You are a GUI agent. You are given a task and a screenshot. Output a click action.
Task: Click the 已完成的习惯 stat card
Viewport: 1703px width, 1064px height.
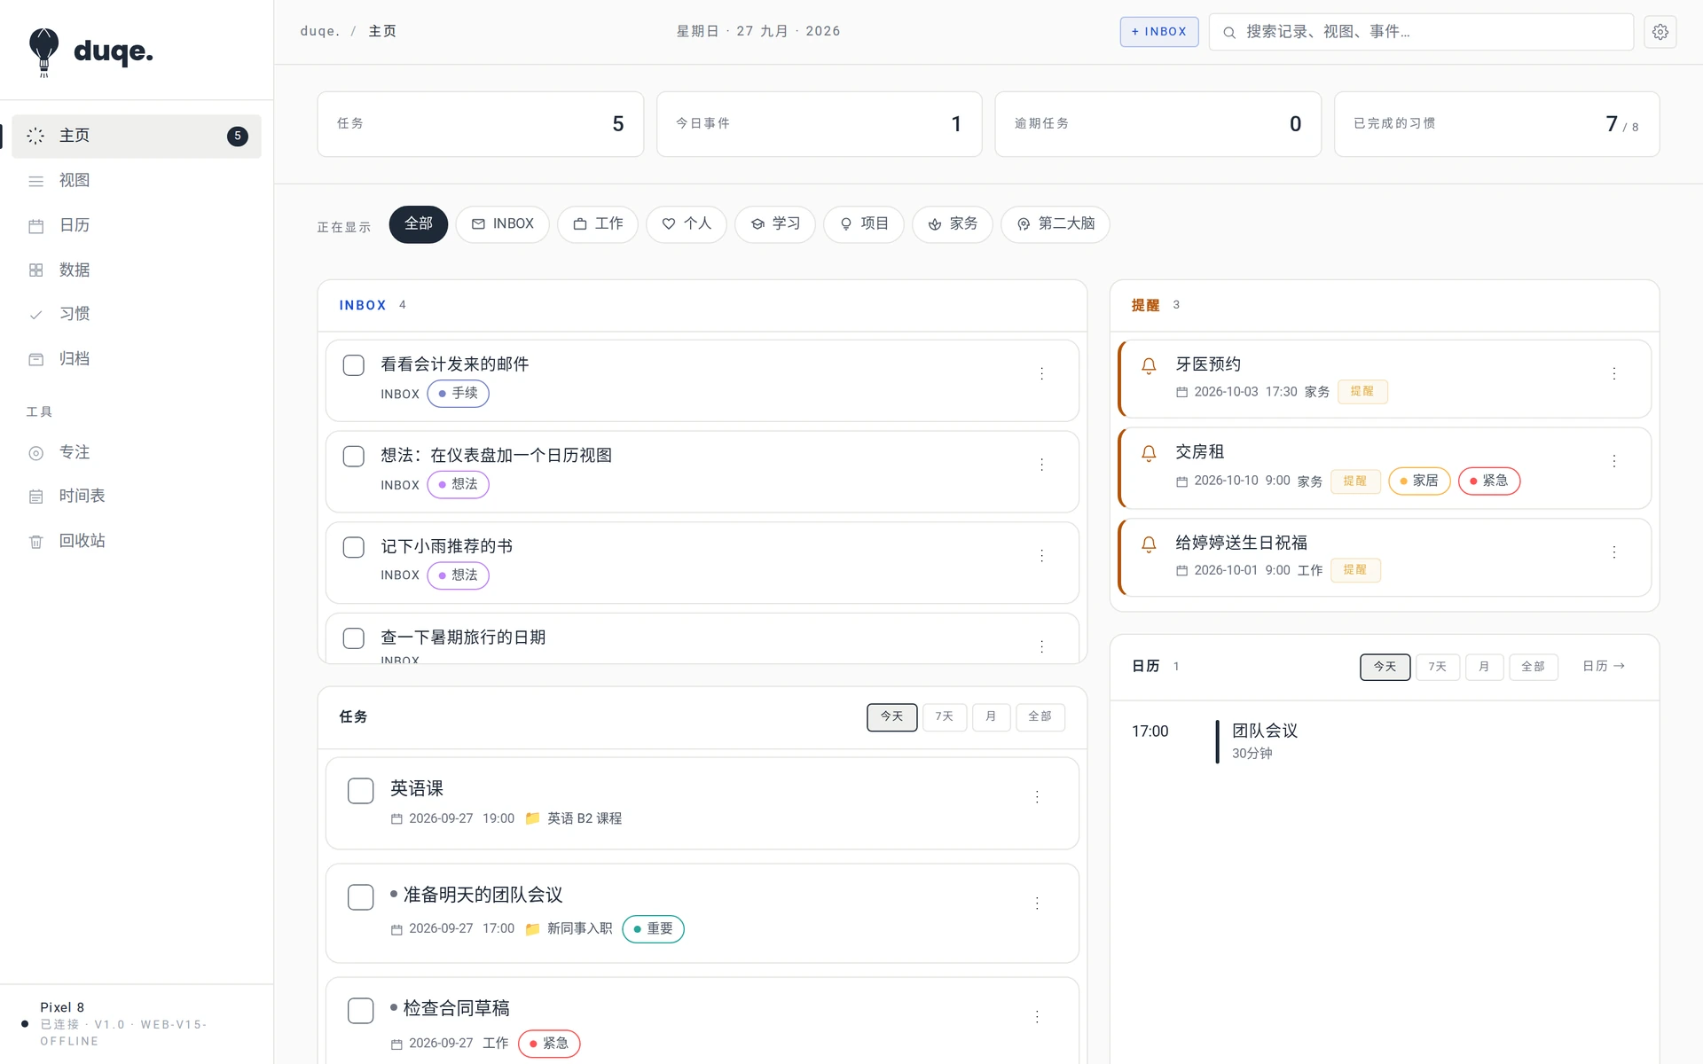coord(1497,124)
